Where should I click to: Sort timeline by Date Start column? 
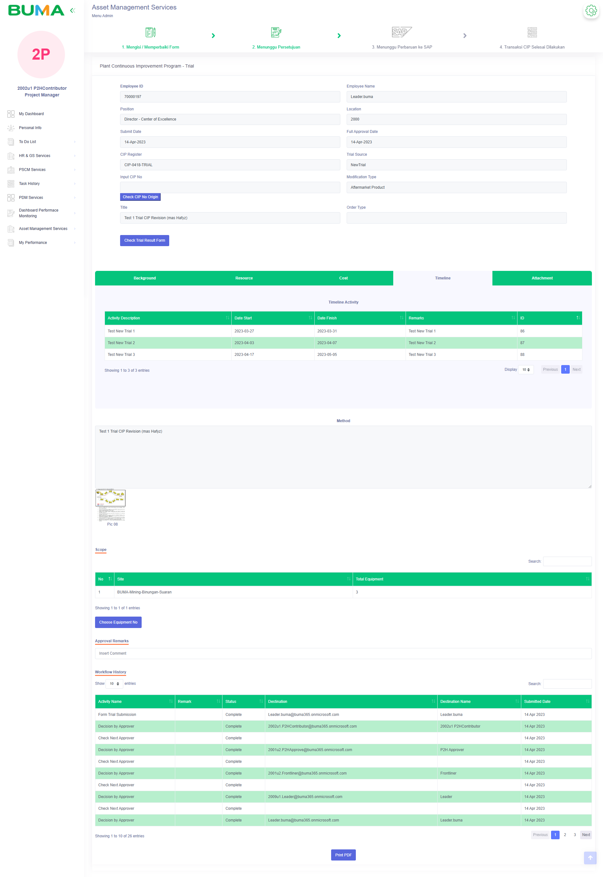273,318
